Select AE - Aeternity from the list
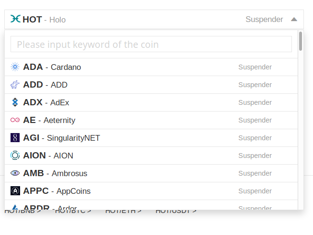The width and height of the screenshot is (313, 235). click(151, 120)
